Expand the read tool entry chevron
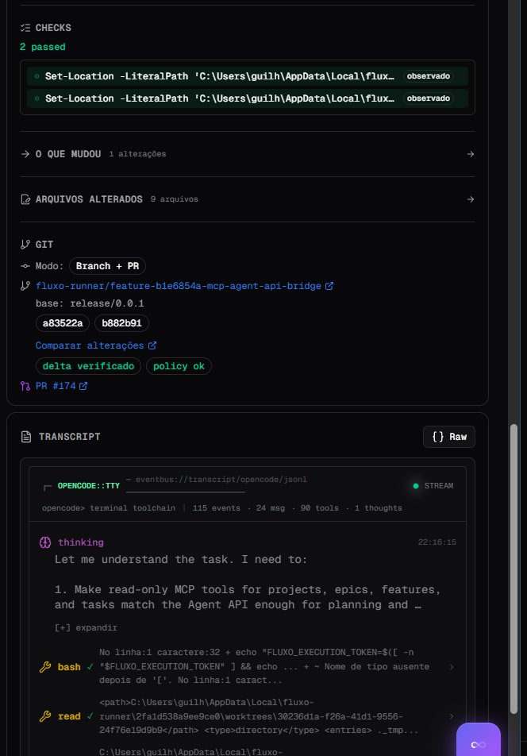Viewport: 527px width, 756px height. 452,716
